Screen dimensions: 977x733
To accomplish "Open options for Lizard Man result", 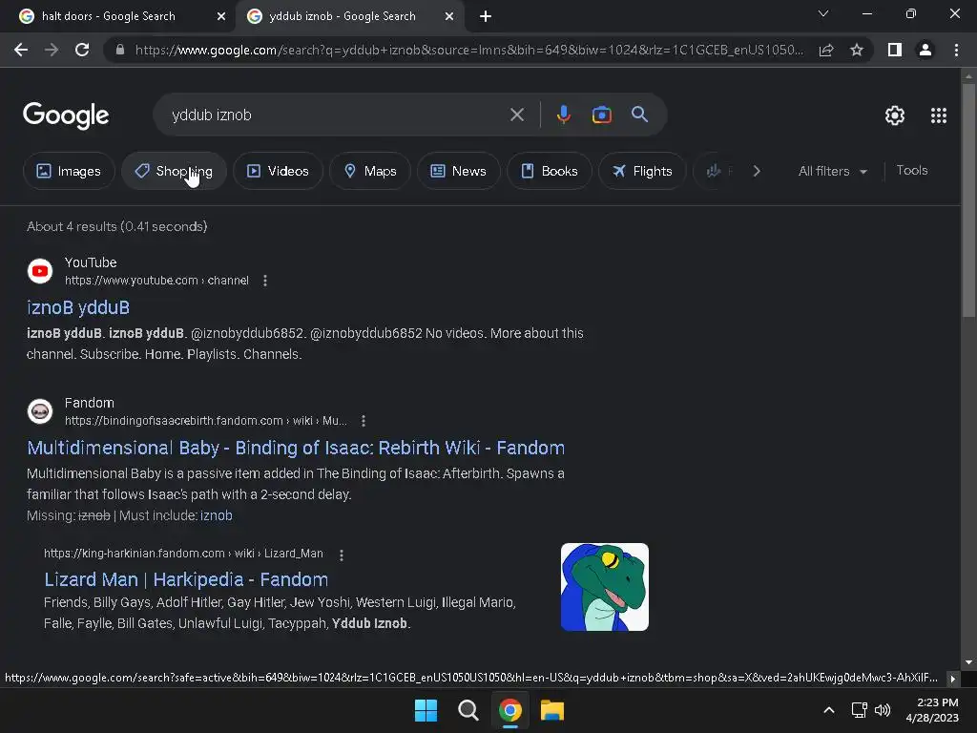I will click(x=341, y=555).
